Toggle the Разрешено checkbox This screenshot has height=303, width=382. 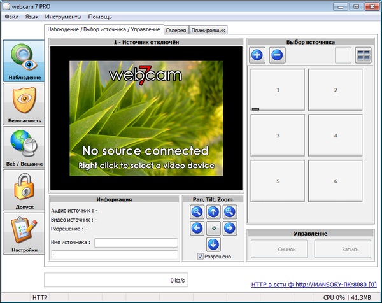pos(201,257)
